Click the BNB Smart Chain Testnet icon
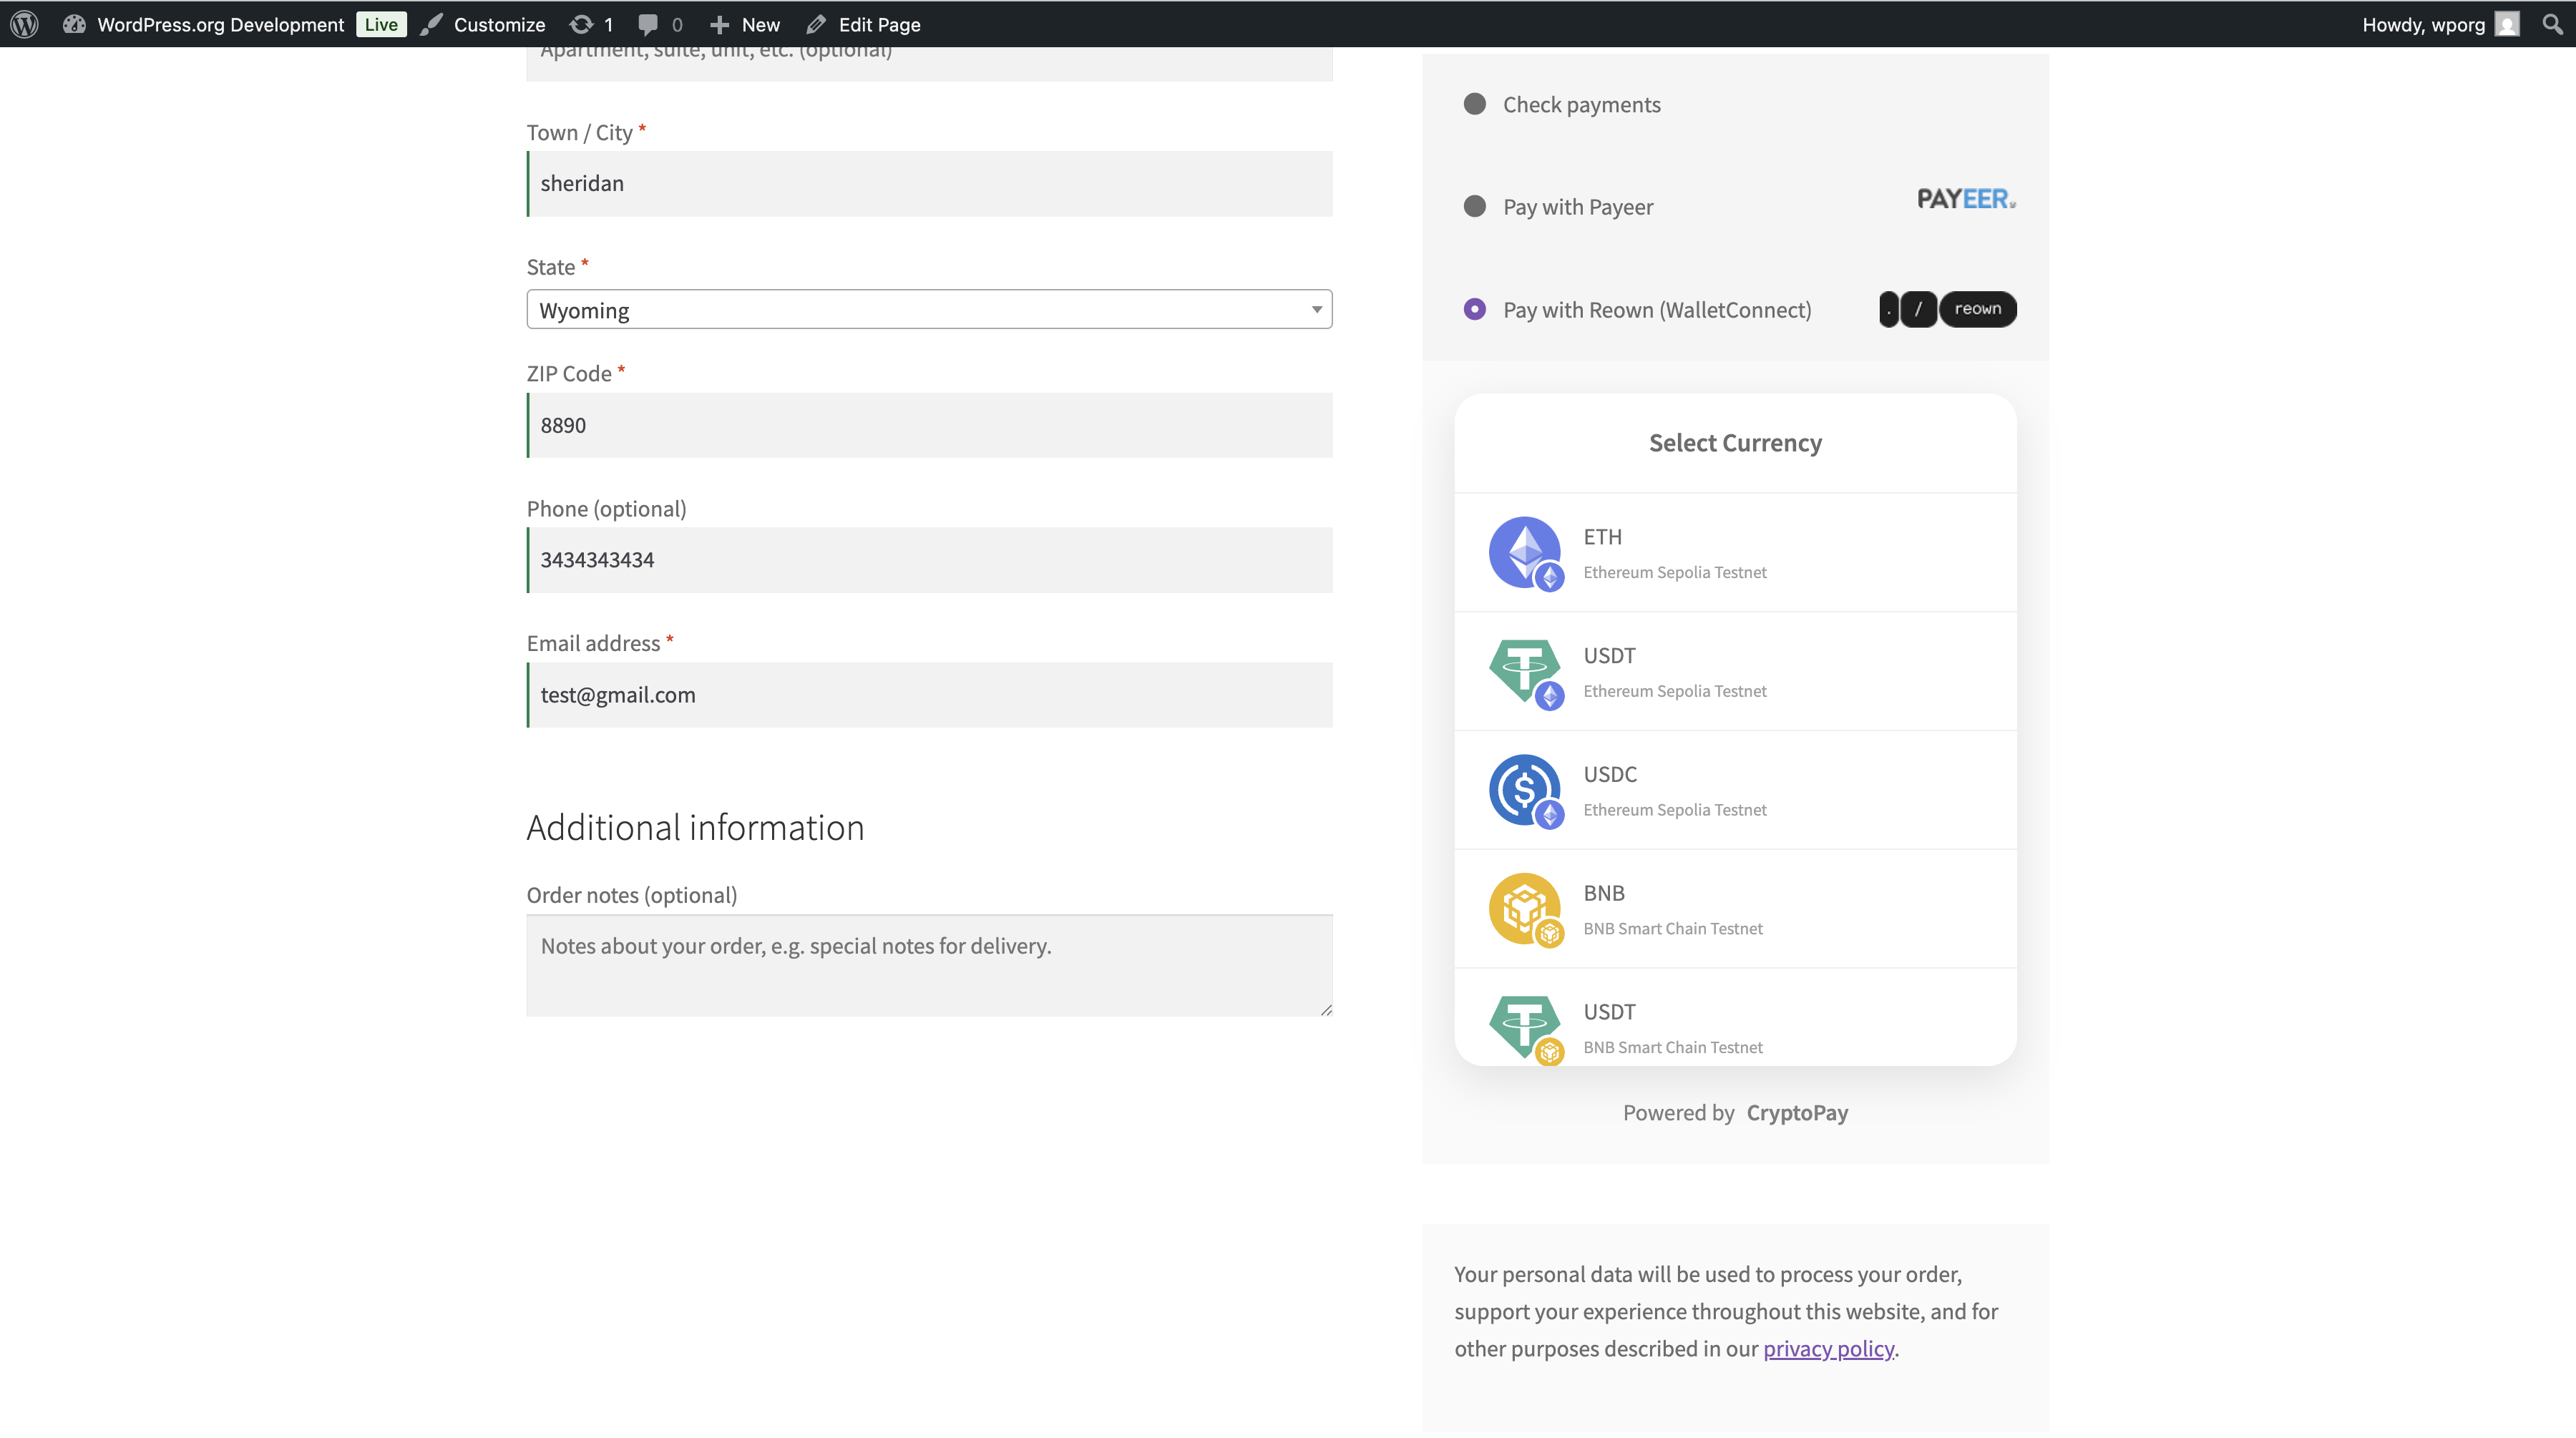The height and width of the screenshot is (1438, 2576). point(1524,908)
